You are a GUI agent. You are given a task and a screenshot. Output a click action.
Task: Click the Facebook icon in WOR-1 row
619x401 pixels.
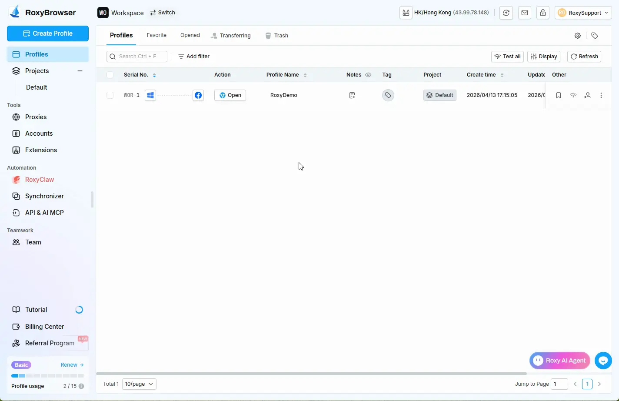(x=198, y=95)
